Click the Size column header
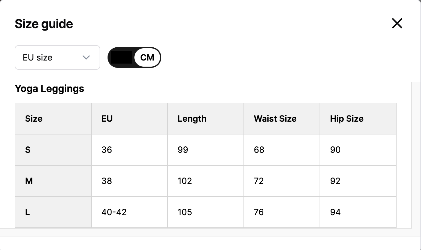Viewport: 421px width, 250px height. pyautogui.click(x=34, y=119)
